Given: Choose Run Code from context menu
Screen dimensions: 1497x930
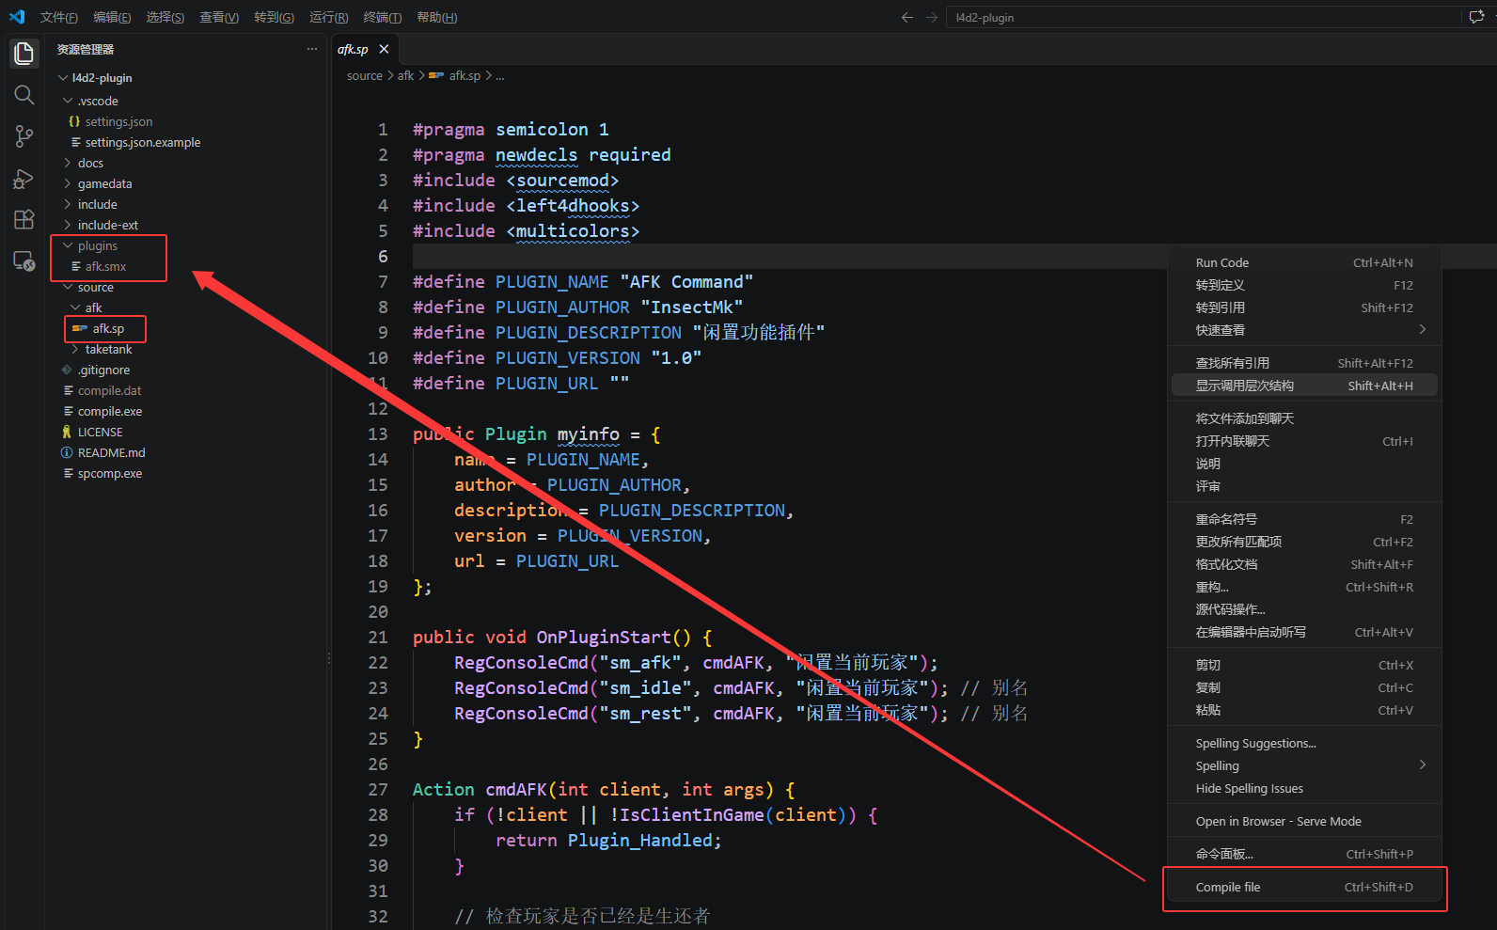Looking at the screenshot, I should (1304, 262).
